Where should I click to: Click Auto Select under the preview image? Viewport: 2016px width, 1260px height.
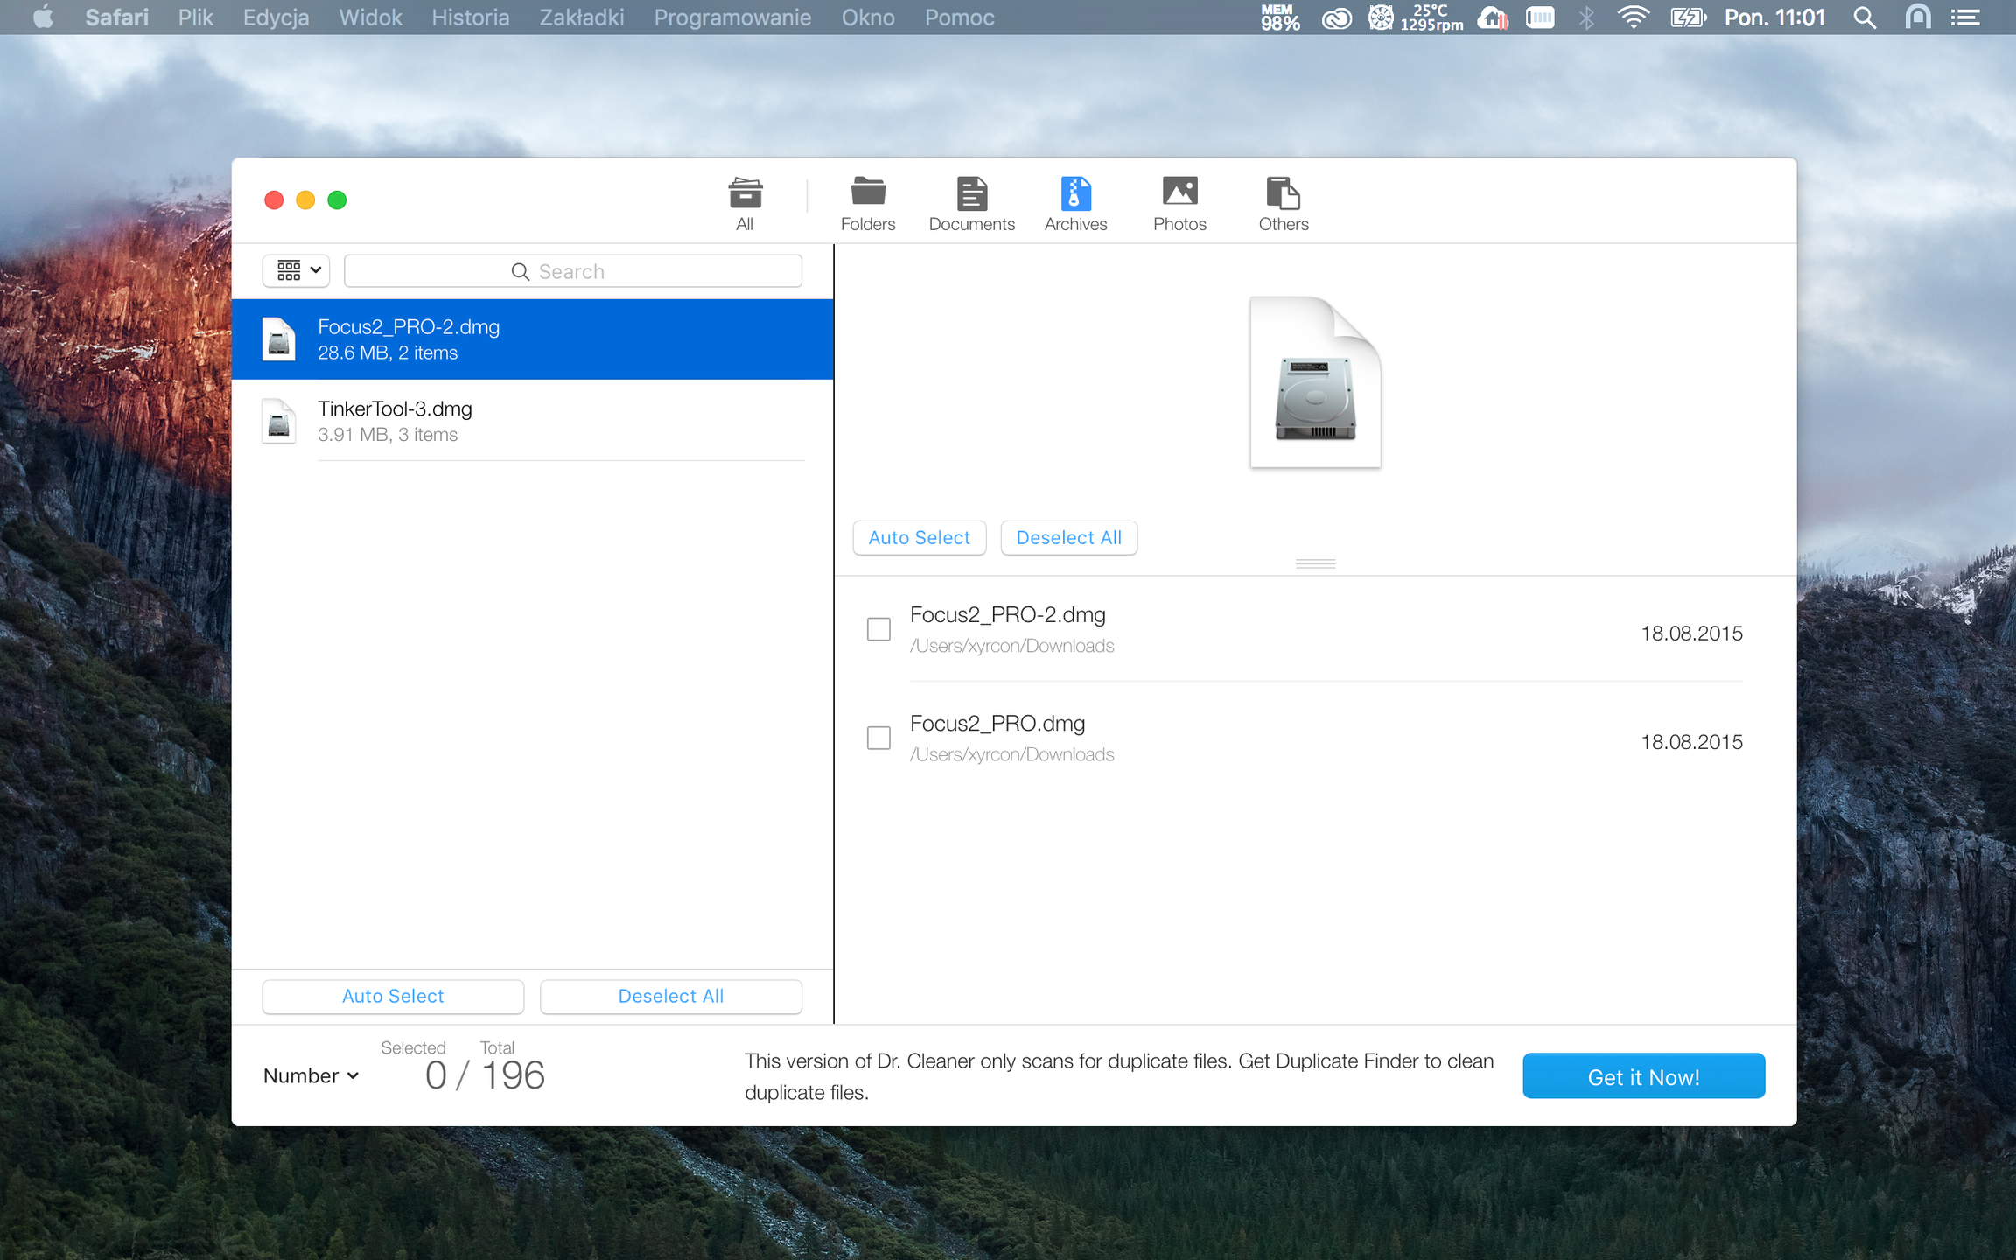click(920, 538)
